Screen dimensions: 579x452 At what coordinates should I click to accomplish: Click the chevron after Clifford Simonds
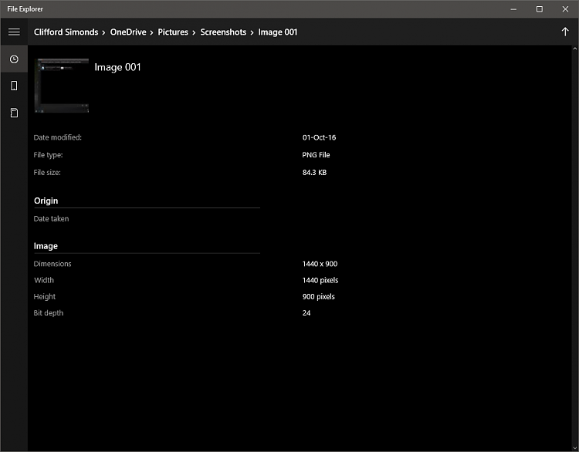tap(103, 33)
